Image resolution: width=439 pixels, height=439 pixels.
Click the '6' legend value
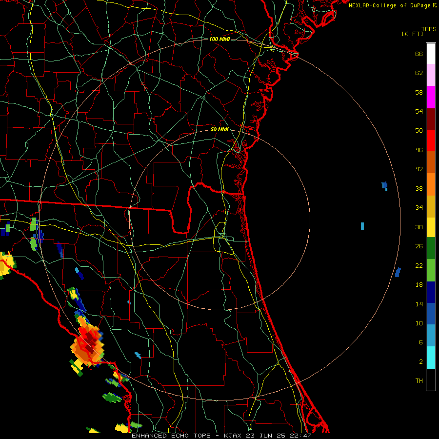pos(421,342)
